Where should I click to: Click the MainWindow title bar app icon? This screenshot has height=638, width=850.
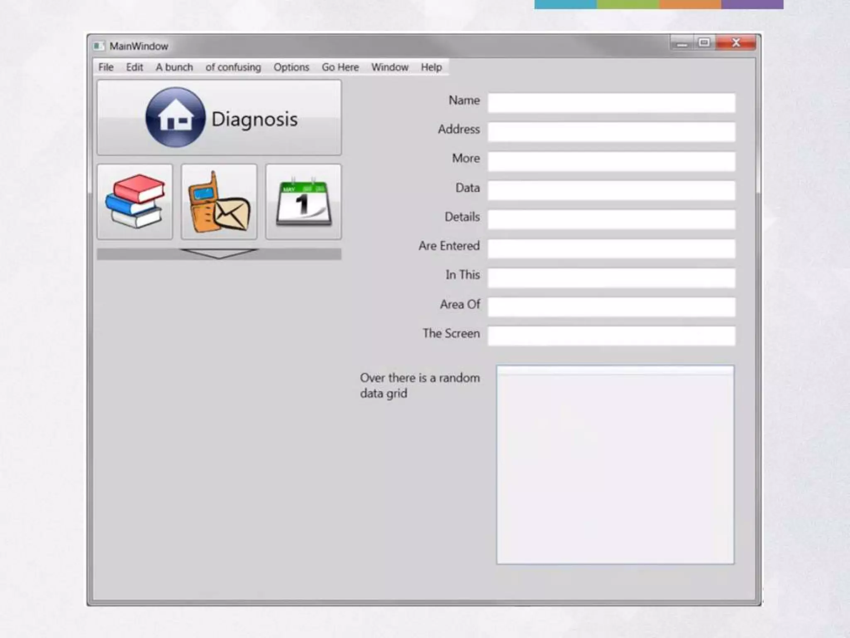[99, 46]
